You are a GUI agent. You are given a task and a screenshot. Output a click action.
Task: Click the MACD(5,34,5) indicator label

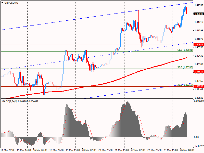pos(9,101)
